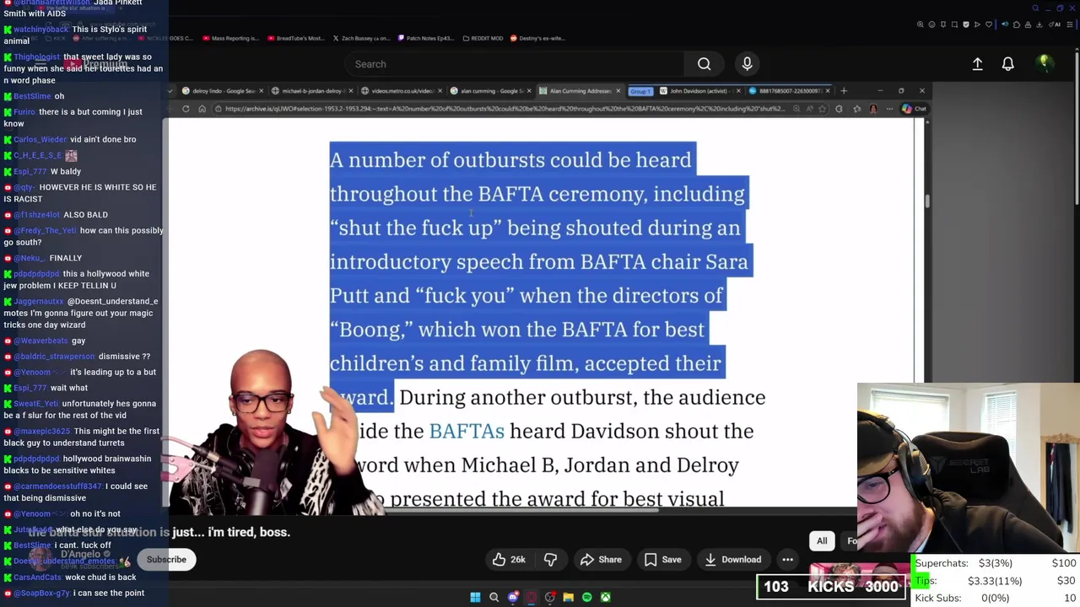Download the video
1080x607 pixels.
point(732,560)
